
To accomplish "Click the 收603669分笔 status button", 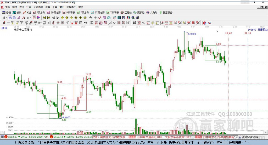I will coord(249,137).
